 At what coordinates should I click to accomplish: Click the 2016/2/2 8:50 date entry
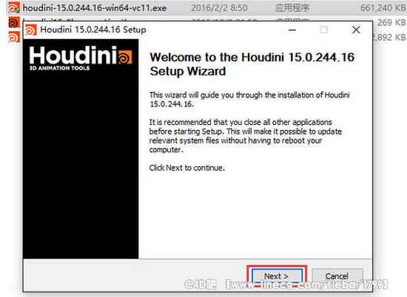tap(219, 8)
